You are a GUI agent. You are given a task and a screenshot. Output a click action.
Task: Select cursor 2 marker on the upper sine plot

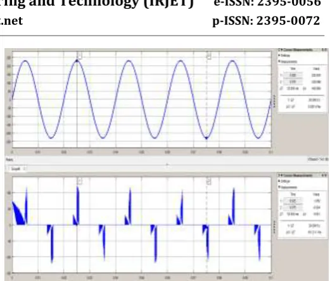(x=209, y=56)
